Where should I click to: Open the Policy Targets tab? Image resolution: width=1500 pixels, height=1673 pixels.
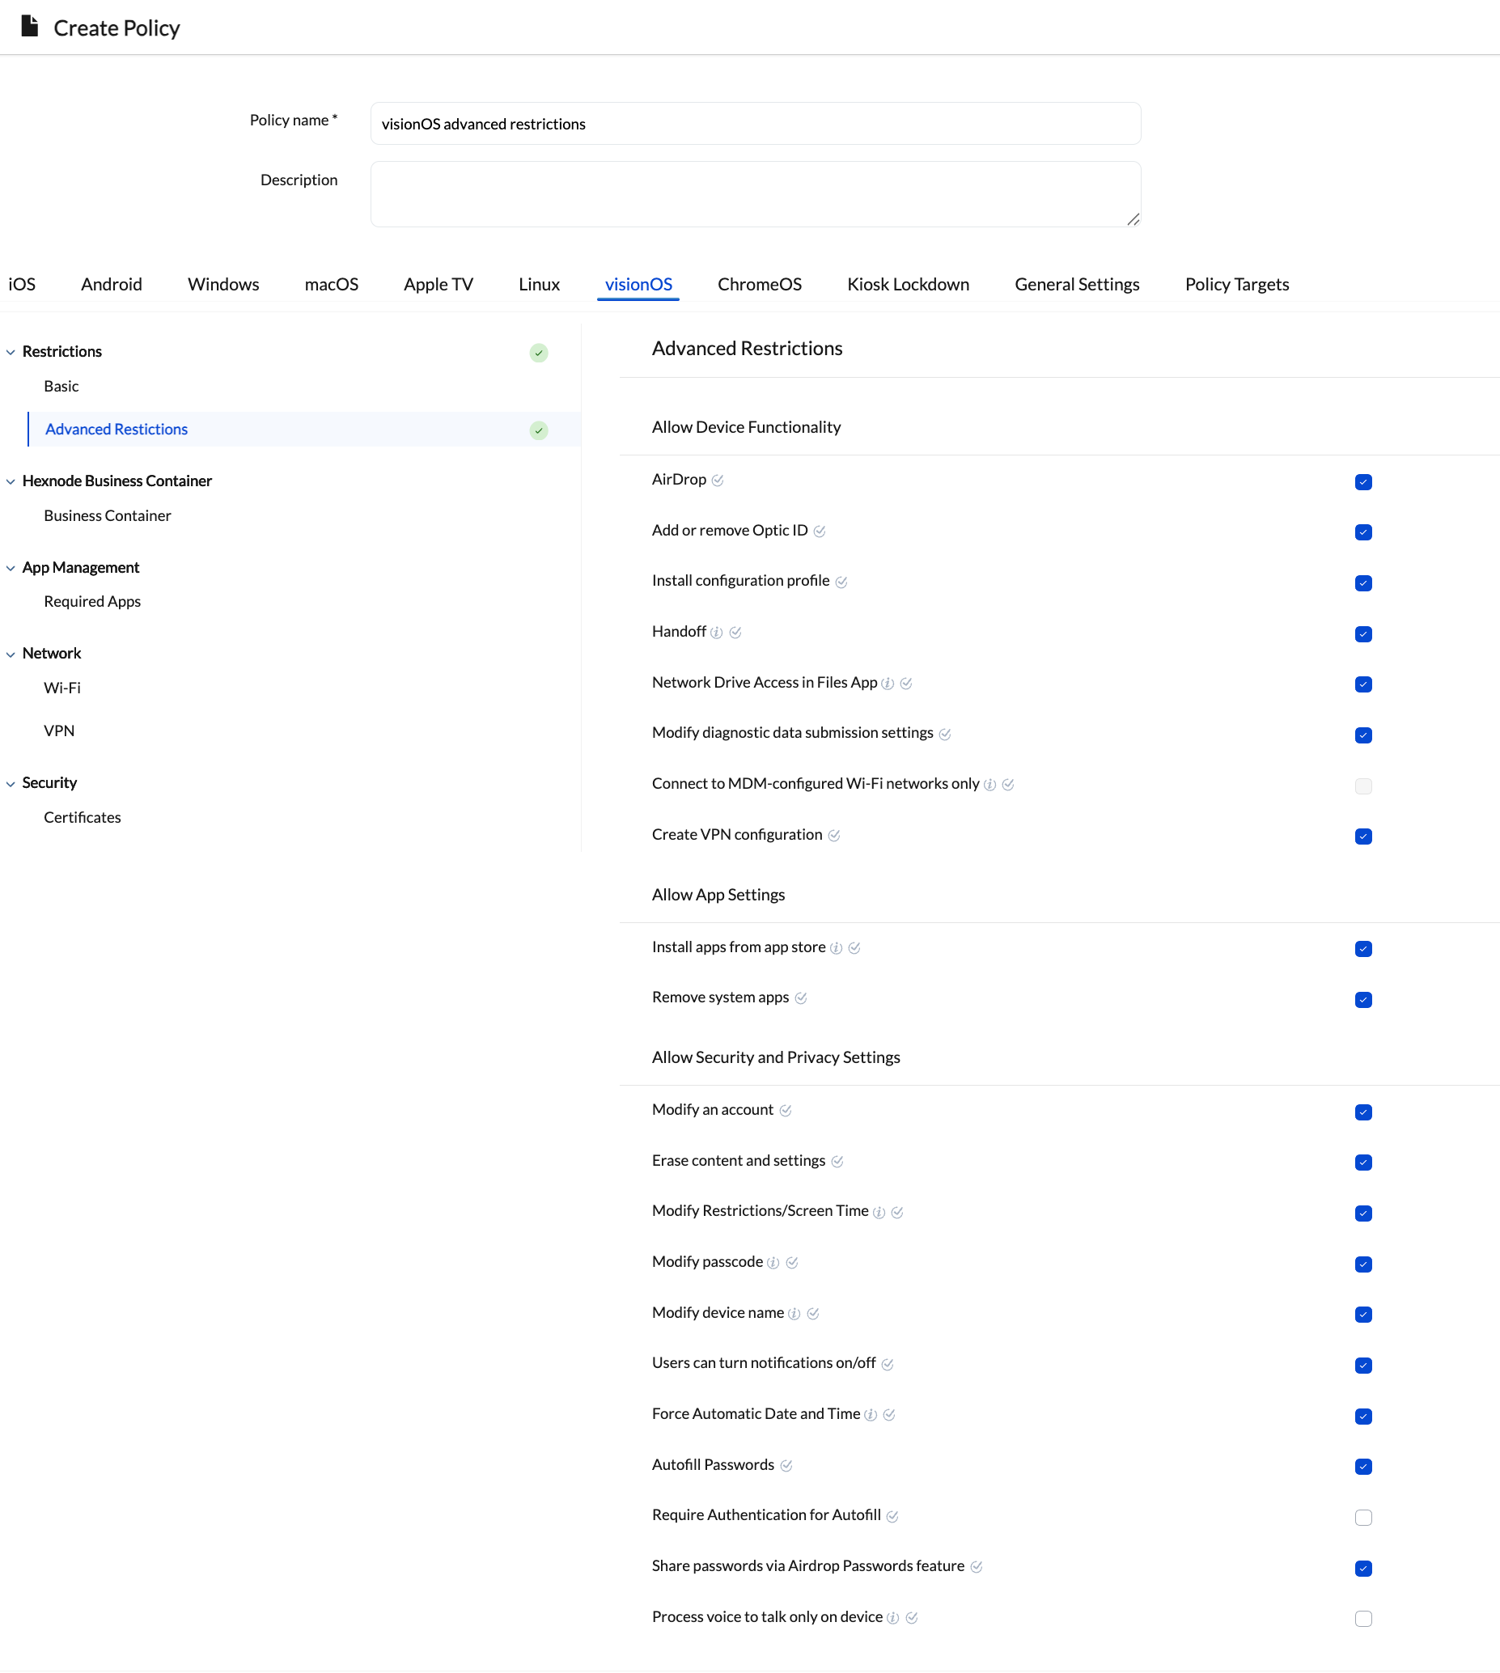click(1236, 284)
